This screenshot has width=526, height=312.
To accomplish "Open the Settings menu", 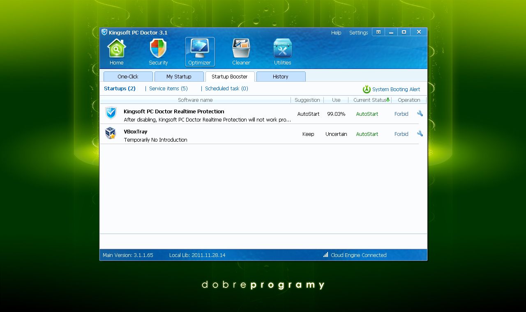I will point(359,33).
